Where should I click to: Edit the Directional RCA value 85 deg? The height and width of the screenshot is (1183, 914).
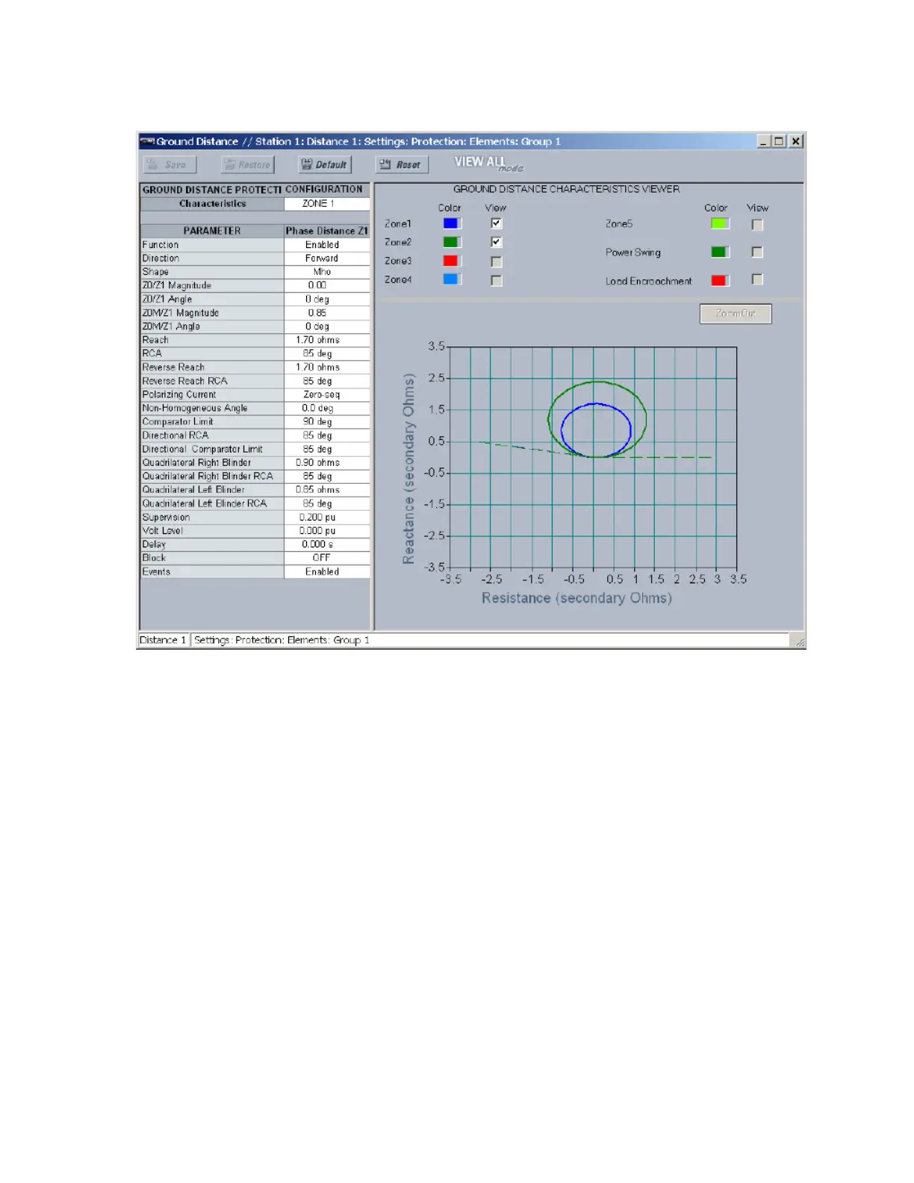tap(327, 435)
